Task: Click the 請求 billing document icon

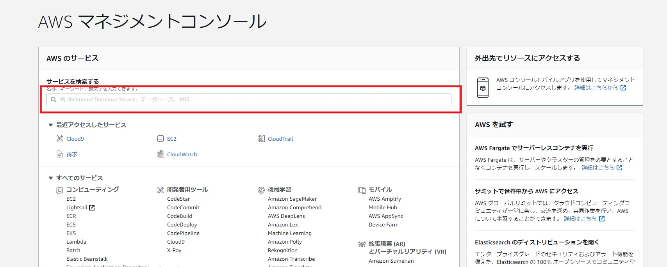Action: [60, 154]
